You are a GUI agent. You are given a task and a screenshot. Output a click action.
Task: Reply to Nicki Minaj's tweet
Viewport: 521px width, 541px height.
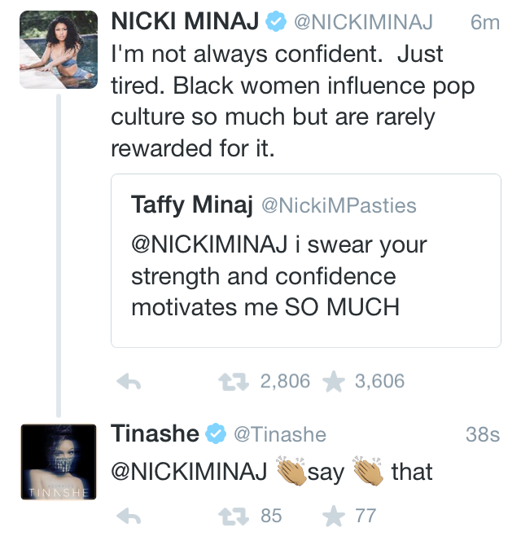(x=130, y=381)
